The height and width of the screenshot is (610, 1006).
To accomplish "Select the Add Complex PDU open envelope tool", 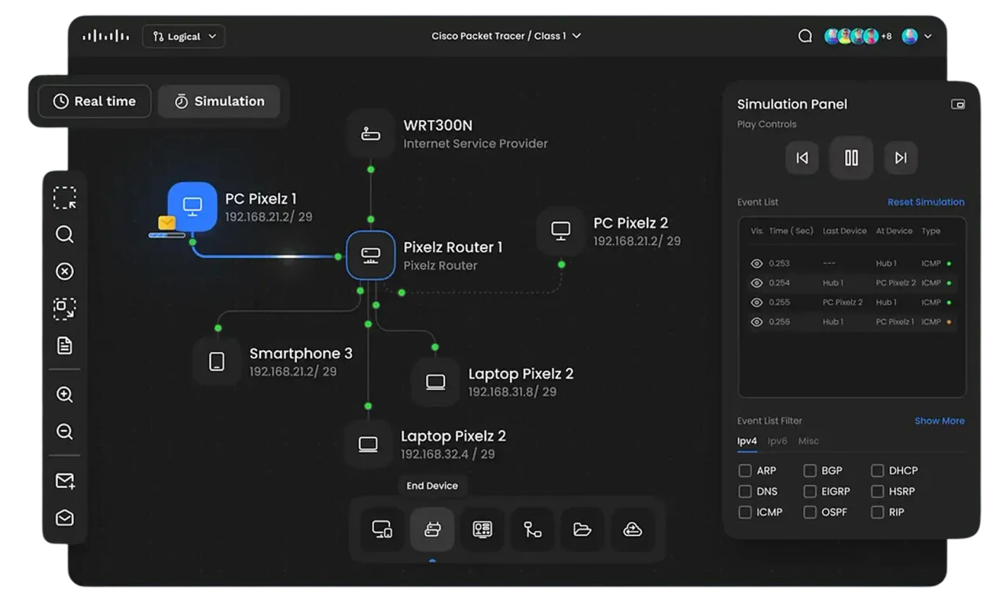I will 64,518.
